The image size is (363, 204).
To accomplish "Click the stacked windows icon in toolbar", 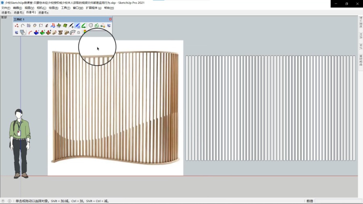I will 23,33.
